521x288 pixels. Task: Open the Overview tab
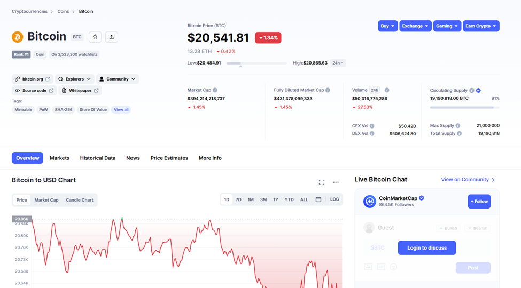[x=28, y=158]
